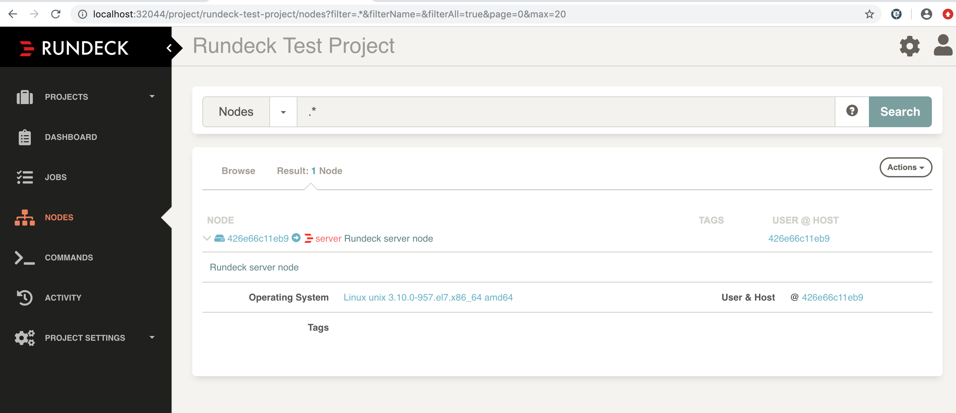Select the Projects briefcase icon
Viewport: 956px width, 413px height.
(24, 97)
